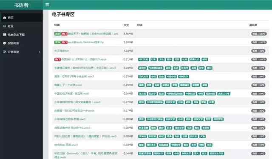Click the round icon beside 杂志列表

(5, 43)
